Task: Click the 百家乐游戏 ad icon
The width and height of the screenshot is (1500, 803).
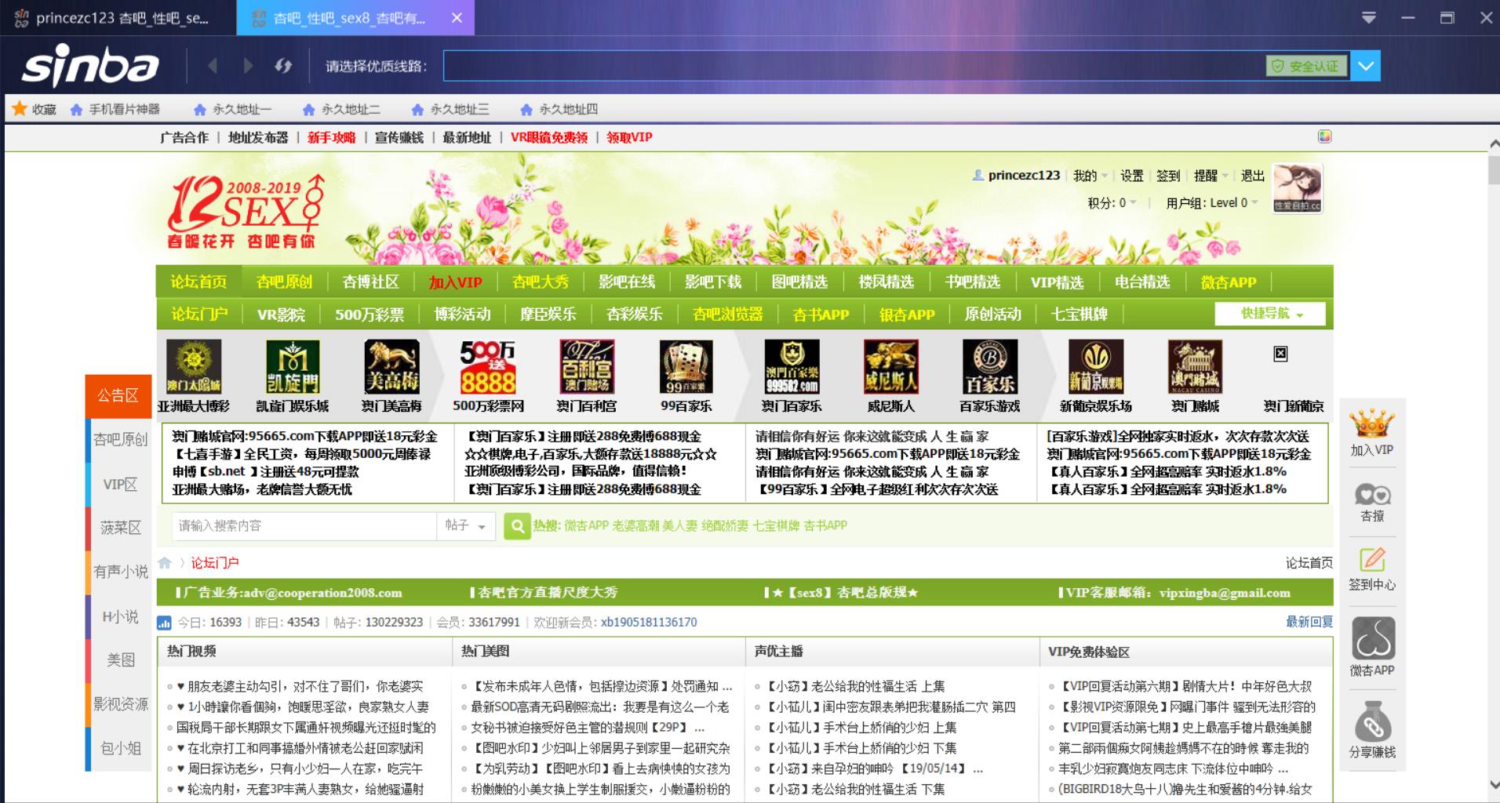Action: click(x=990, y=367)
